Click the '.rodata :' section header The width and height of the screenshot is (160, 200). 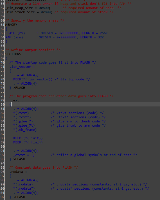click(18, 172)
